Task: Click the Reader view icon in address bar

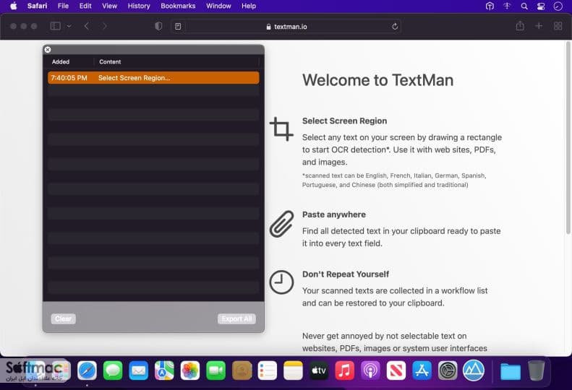Action: point(178,26)
